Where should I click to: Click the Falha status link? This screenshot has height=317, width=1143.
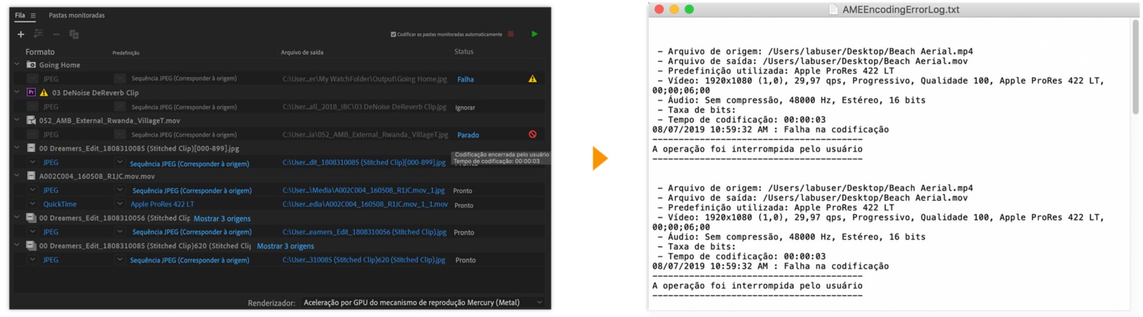[466, 79]
